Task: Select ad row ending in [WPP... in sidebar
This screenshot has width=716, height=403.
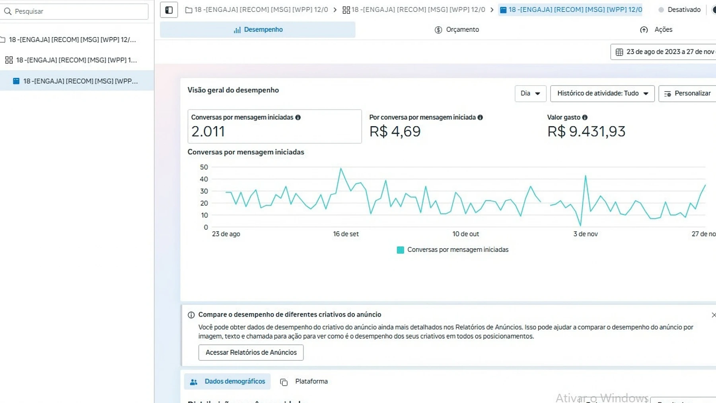Action: [77, 81]
